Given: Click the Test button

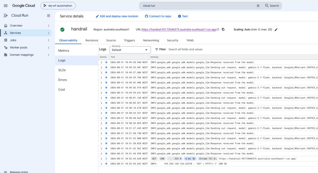Looking at the screenshot, I should 183,16.
